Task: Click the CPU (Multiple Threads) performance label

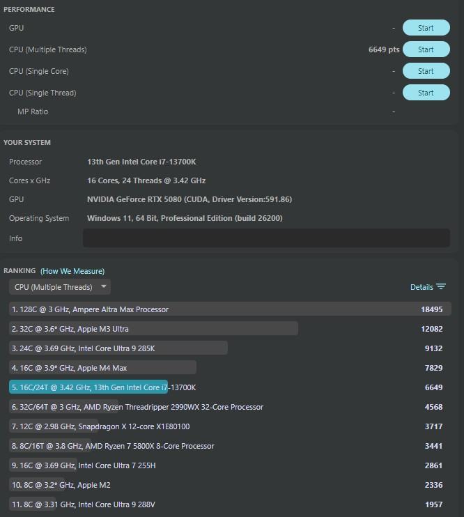Action: coord(48,49)
